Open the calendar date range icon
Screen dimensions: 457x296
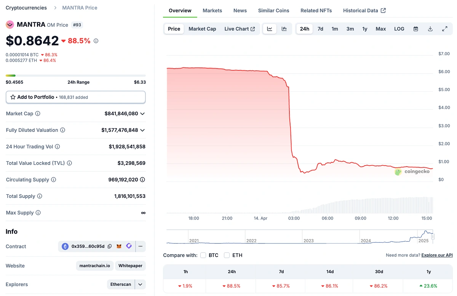(415, 29)
